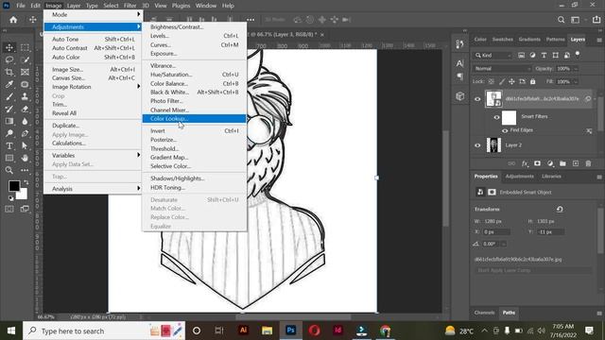Toggle Find Edges filter visibility
The image size is (605, 340).
pos(505,130)
